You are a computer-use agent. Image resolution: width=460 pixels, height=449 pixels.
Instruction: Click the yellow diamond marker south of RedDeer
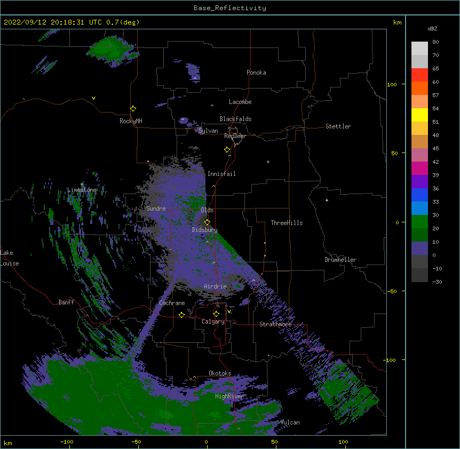(x=227, y=150)
